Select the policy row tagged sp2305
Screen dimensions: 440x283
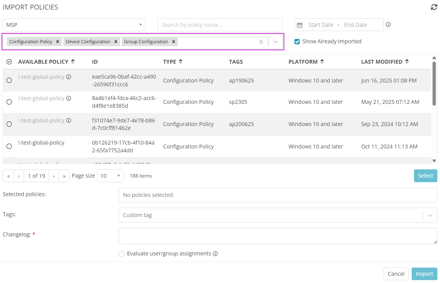tap(9, 102)
